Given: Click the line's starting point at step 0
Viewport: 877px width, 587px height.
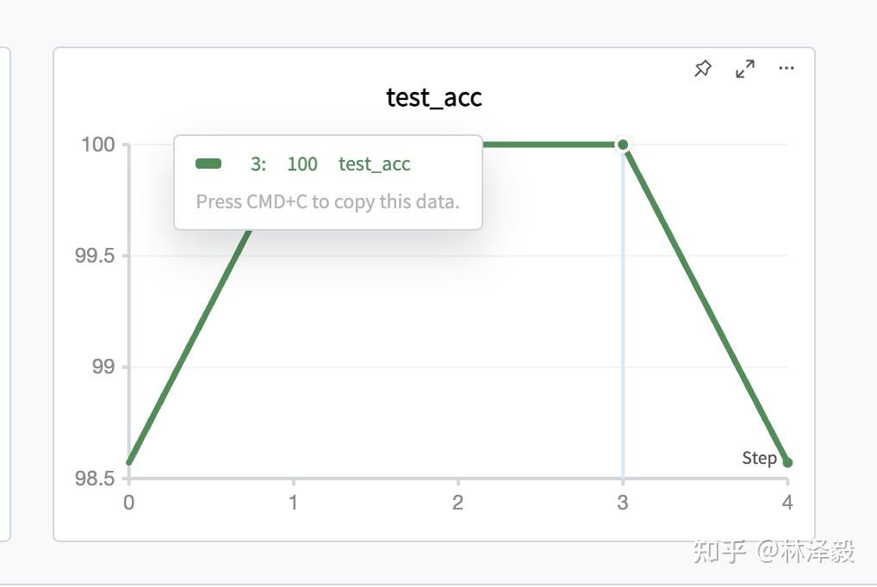Looking at the screenshot, I should tap(129, 462).
